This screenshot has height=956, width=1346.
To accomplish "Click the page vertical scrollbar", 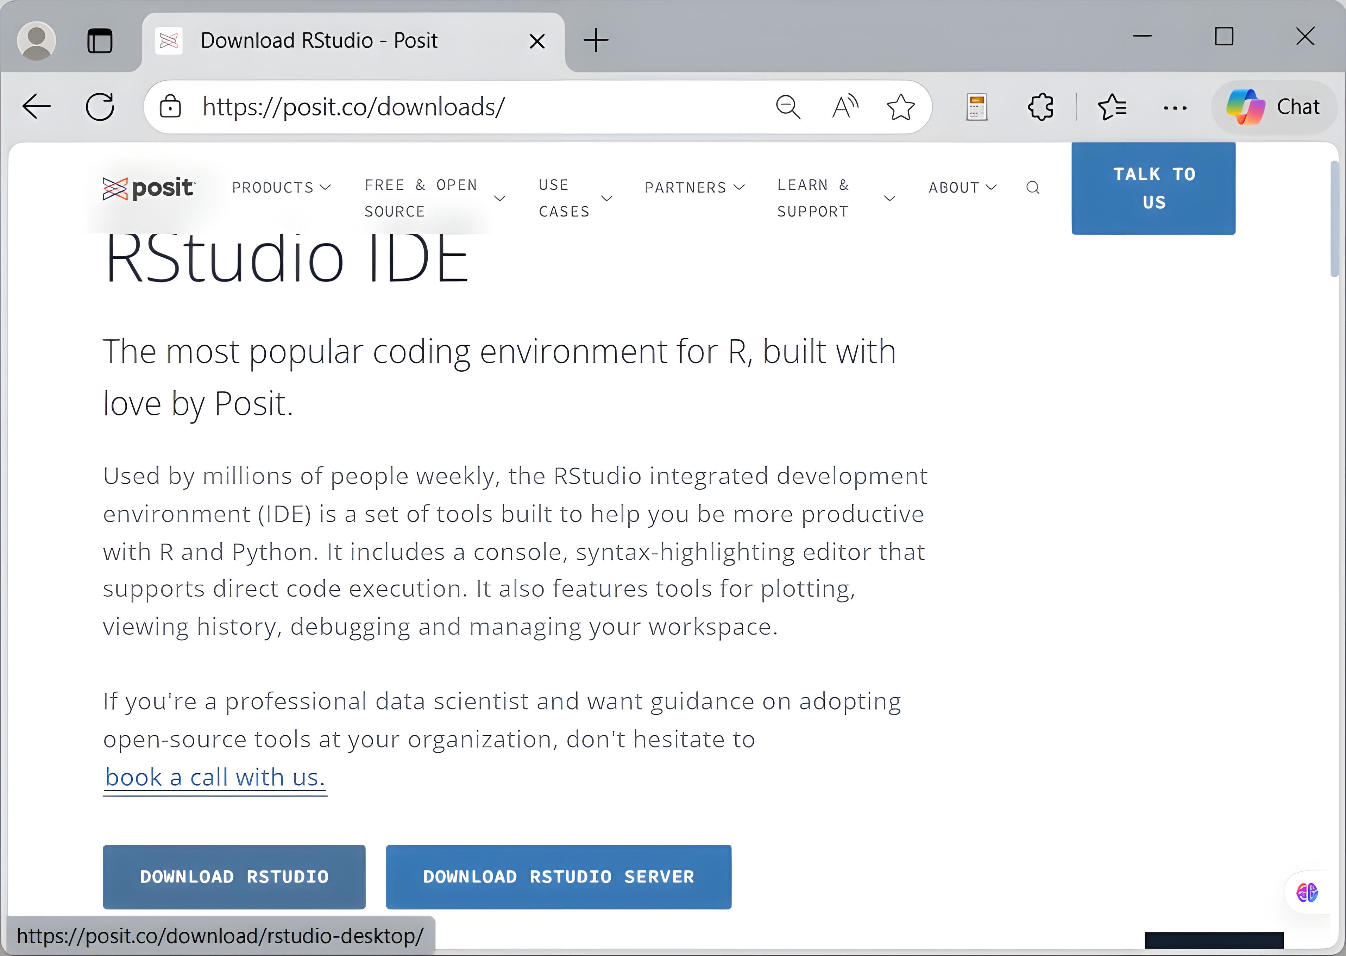I will 1334,218.
